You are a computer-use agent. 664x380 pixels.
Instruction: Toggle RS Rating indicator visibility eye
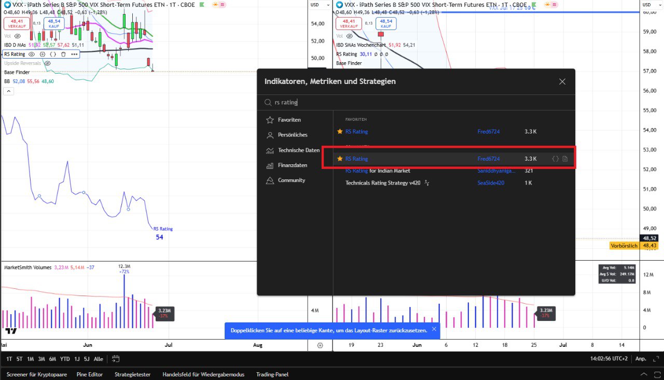click(x=32, y=54)
